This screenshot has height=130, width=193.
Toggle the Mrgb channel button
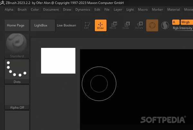coord(187,22)
